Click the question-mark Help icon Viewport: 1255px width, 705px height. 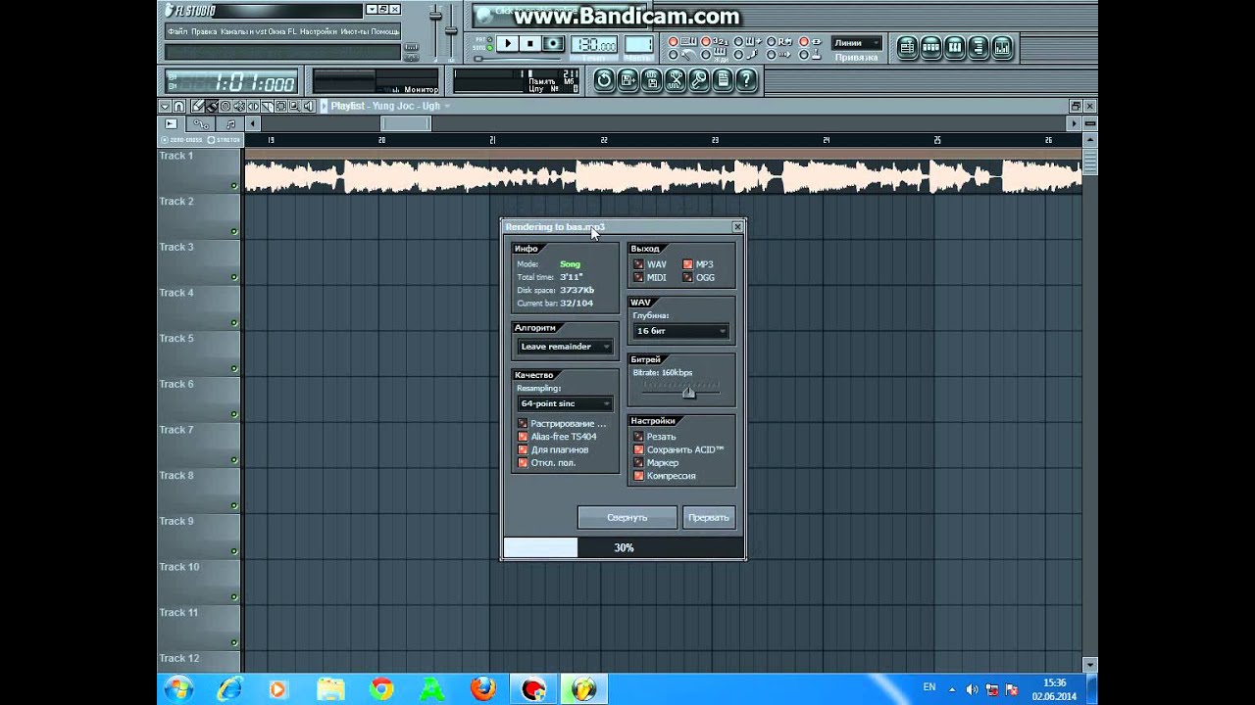coord(746,80)
